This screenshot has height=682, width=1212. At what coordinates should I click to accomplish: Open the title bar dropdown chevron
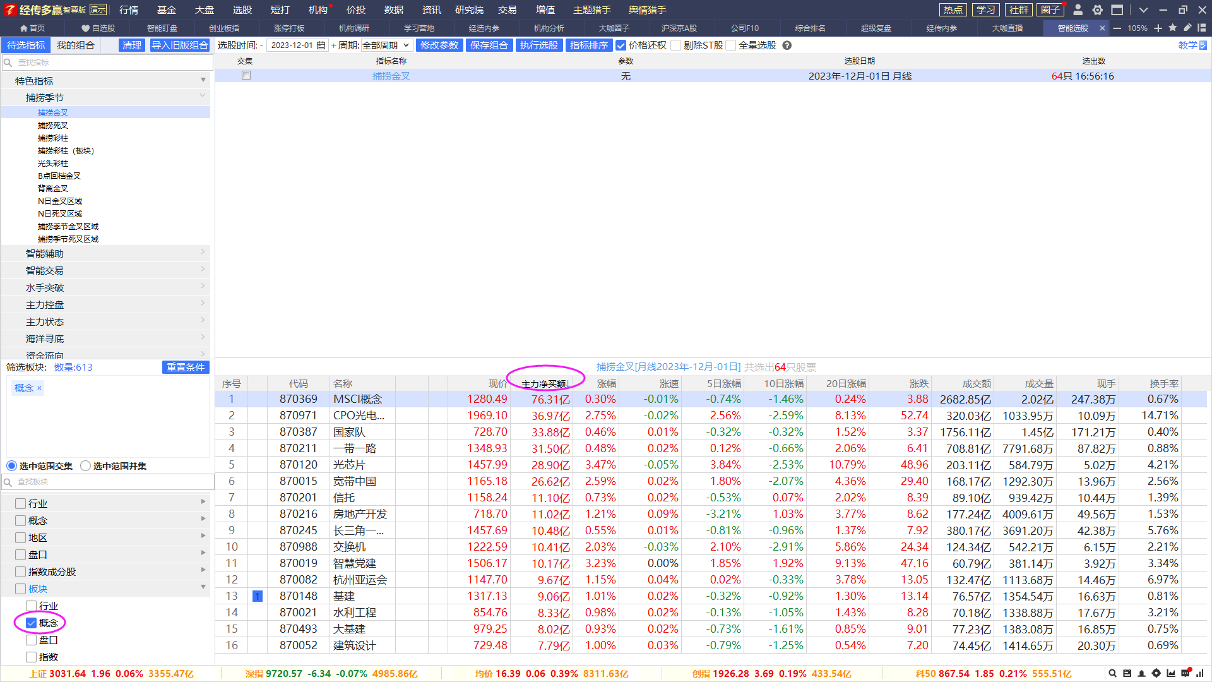click(x=1143, y=10)
